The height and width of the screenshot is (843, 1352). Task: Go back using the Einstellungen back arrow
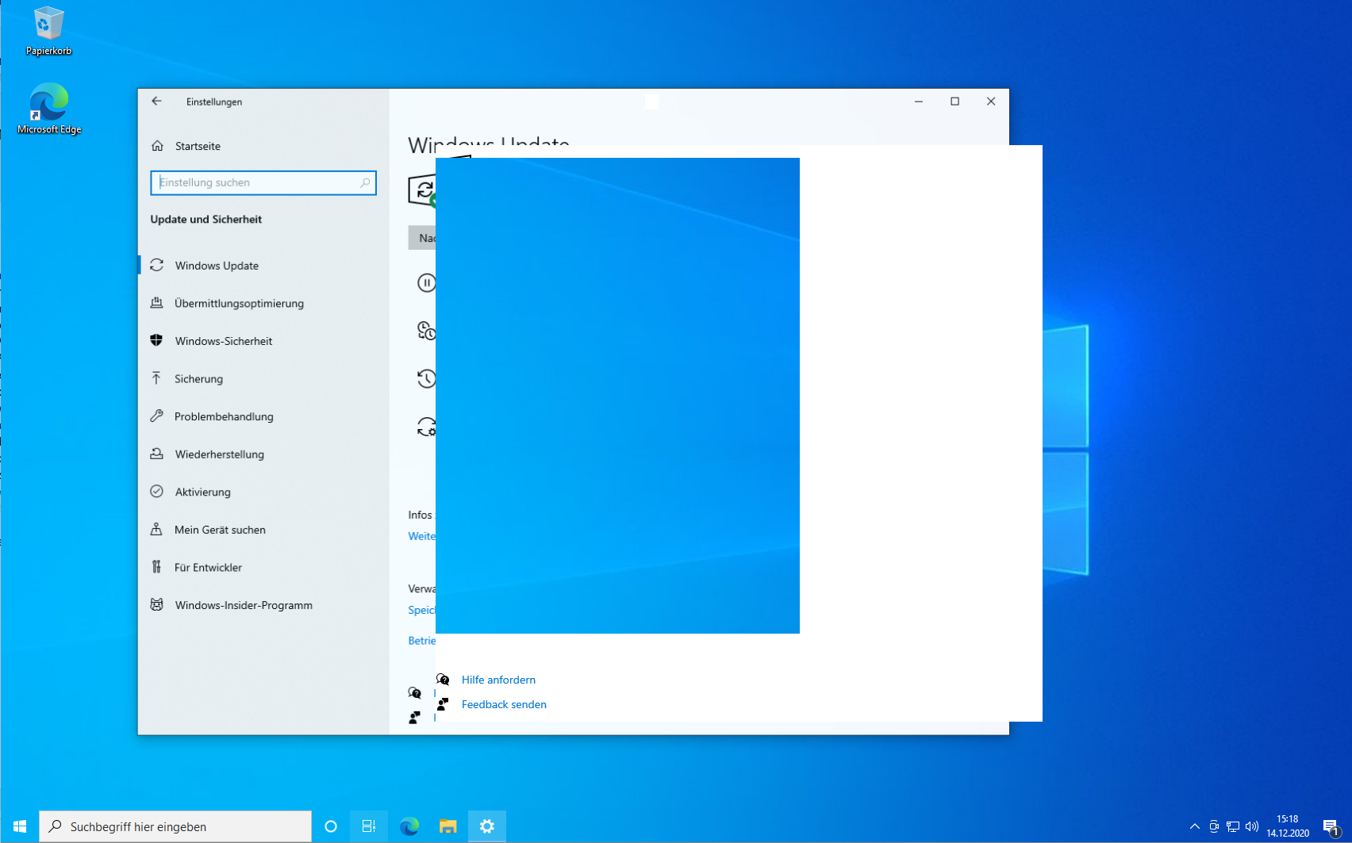click(156, 102)
